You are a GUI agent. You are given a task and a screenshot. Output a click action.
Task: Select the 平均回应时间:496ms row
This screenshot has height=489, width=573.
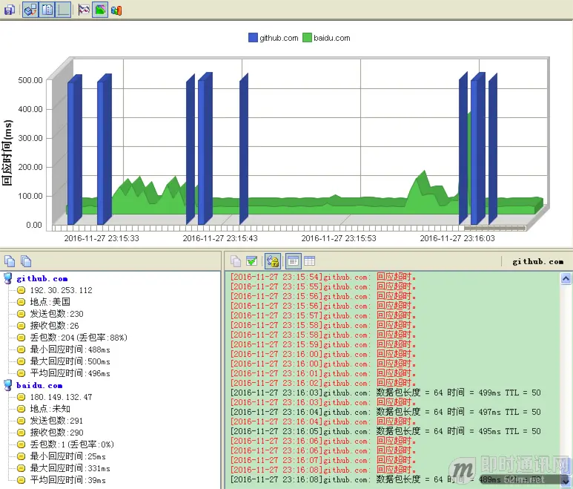point(70,373)
